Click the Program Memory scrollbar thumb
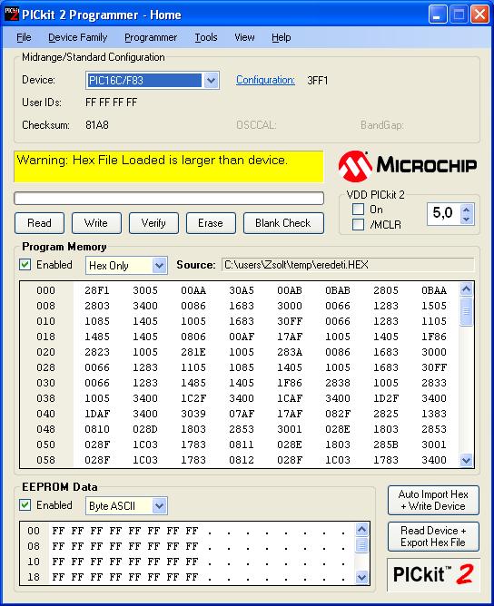The width and height of the screenshot is (494, 606). (x=466, y=311)
